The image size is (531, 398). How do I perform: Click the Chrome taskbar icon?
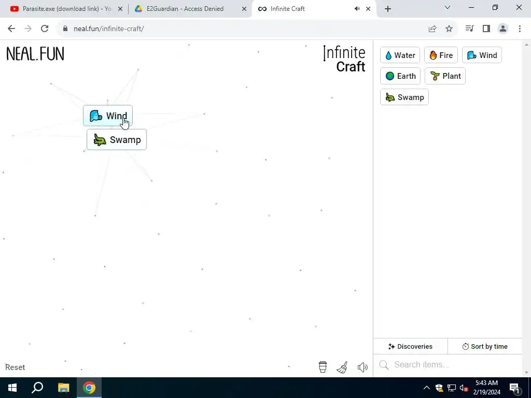tap(89, 388)
